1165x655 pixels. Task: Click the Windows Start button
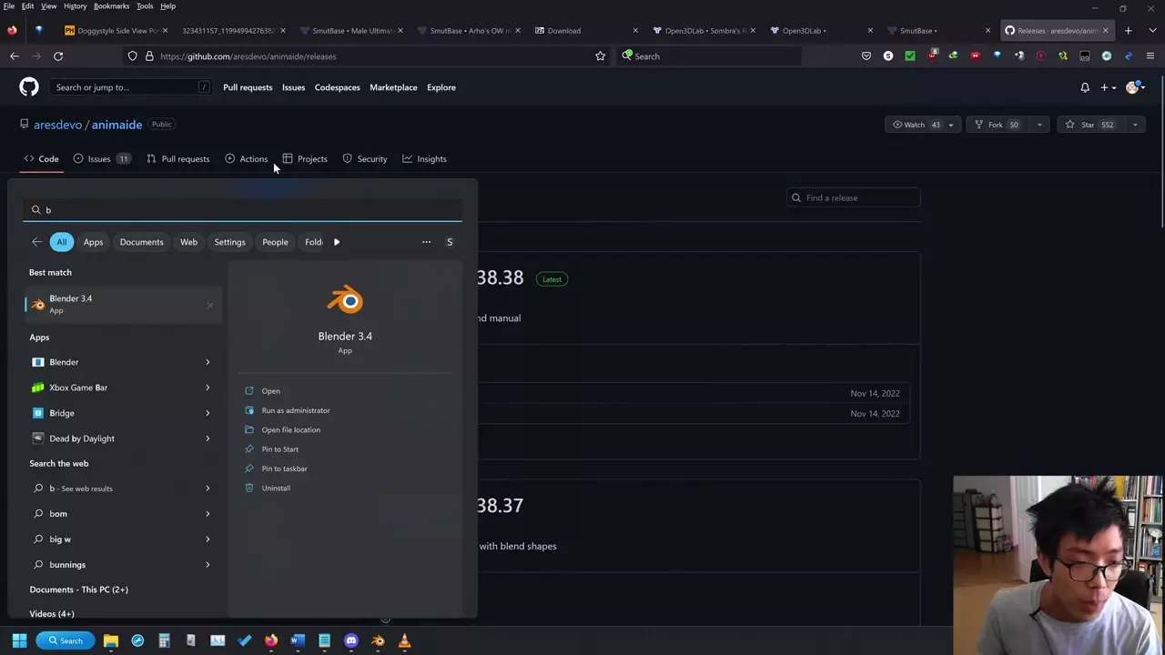coord(19,640)
